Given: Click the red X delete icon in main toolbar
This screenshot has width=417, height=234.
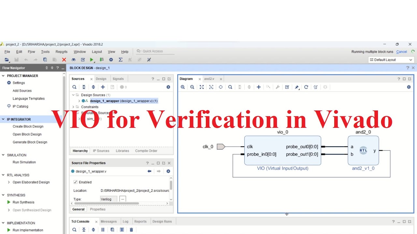Looking at the screenshot, I should pos(64,60).
